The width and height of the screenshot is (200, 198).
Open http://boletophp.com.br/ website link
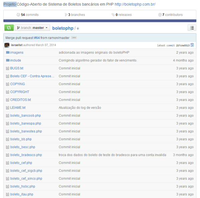[x=135, y=4]
